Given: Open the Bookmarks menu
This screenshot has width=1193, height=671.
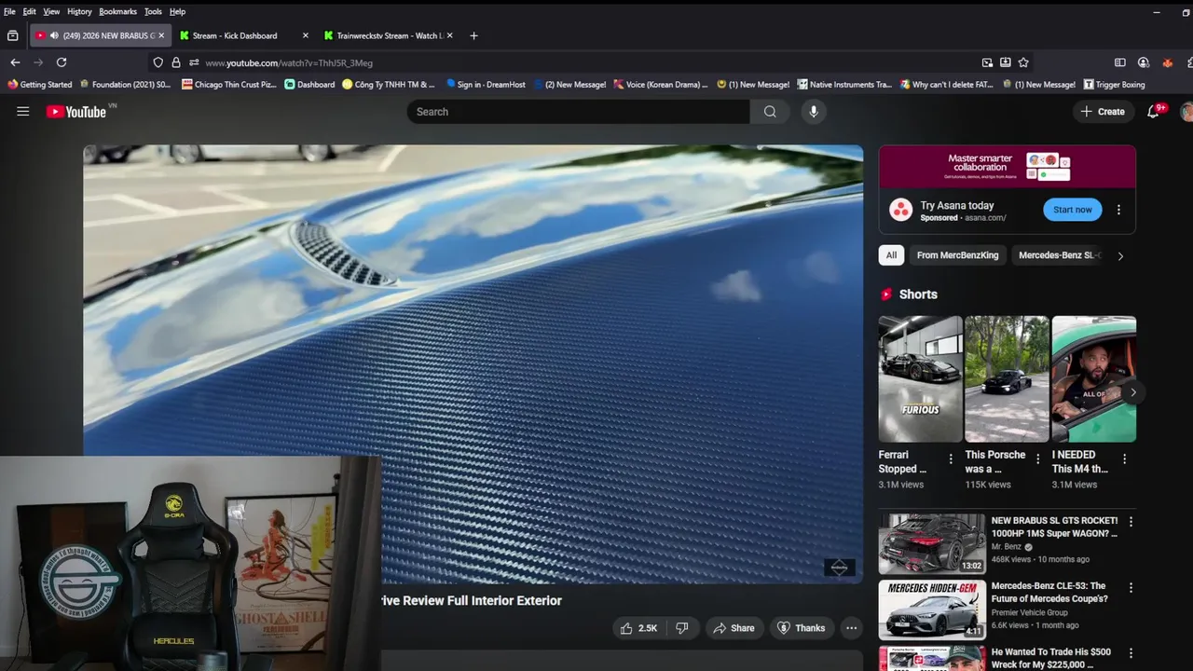Looking at the screenshot, I should pyautogui.click(x=118, y=11).
